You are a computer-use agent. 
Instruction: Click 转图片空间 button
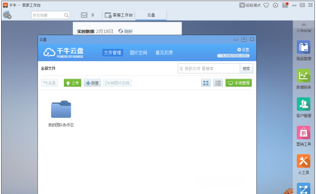click(117, 83)
